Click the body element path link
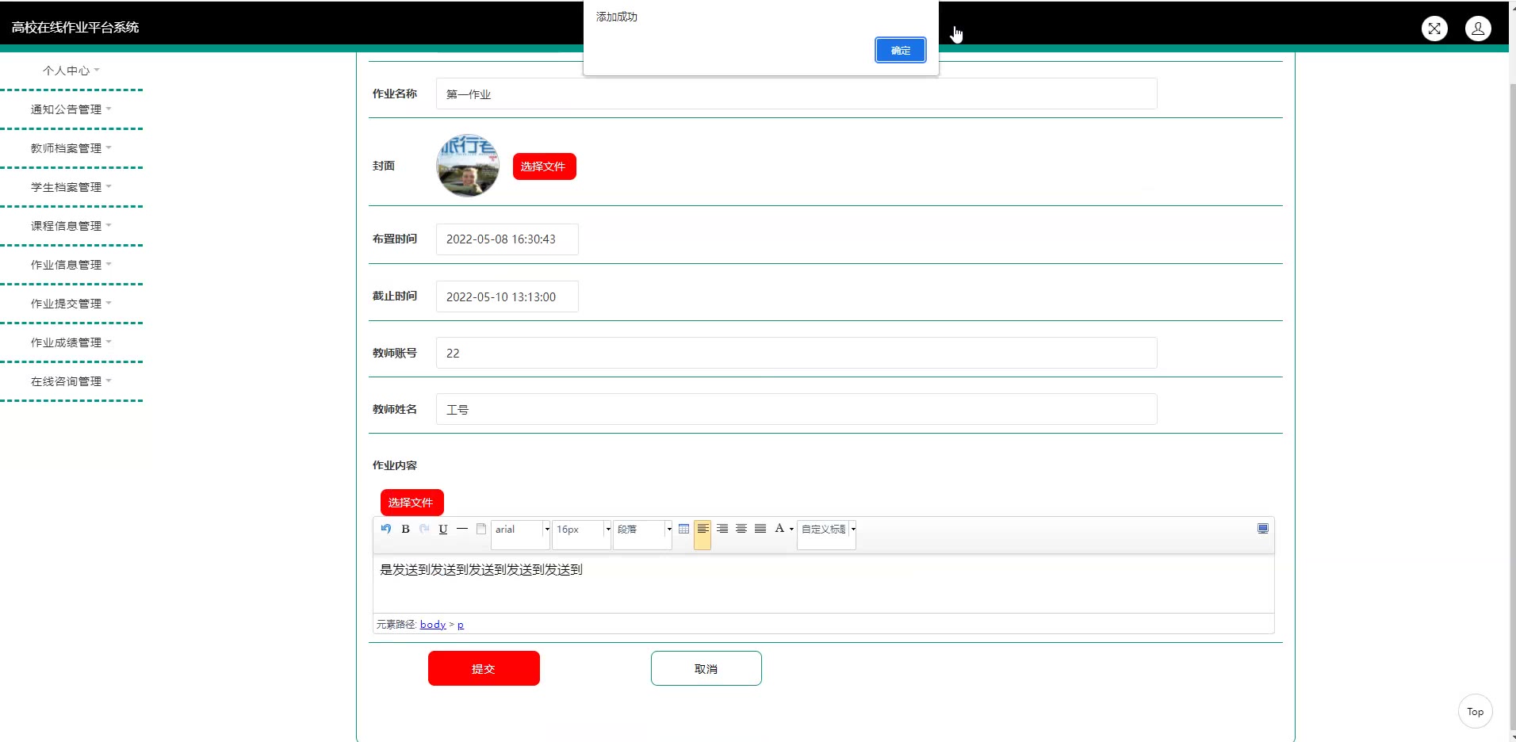The height and width of the screenshot is (742, 1516). (x=433, y=625)
